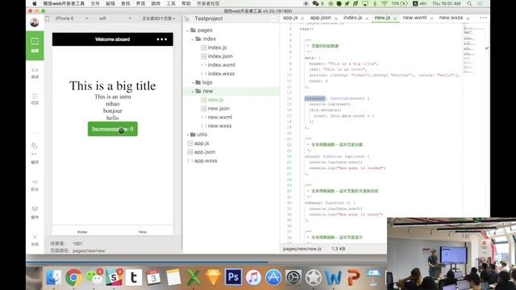Click the rotate device icon beside iPhone 6

click(x=48, y=19)
